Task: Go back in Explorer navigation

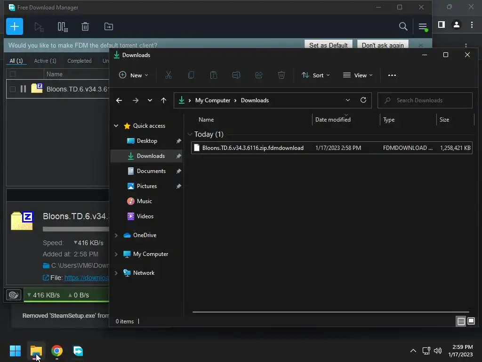Action: [119, 100]
